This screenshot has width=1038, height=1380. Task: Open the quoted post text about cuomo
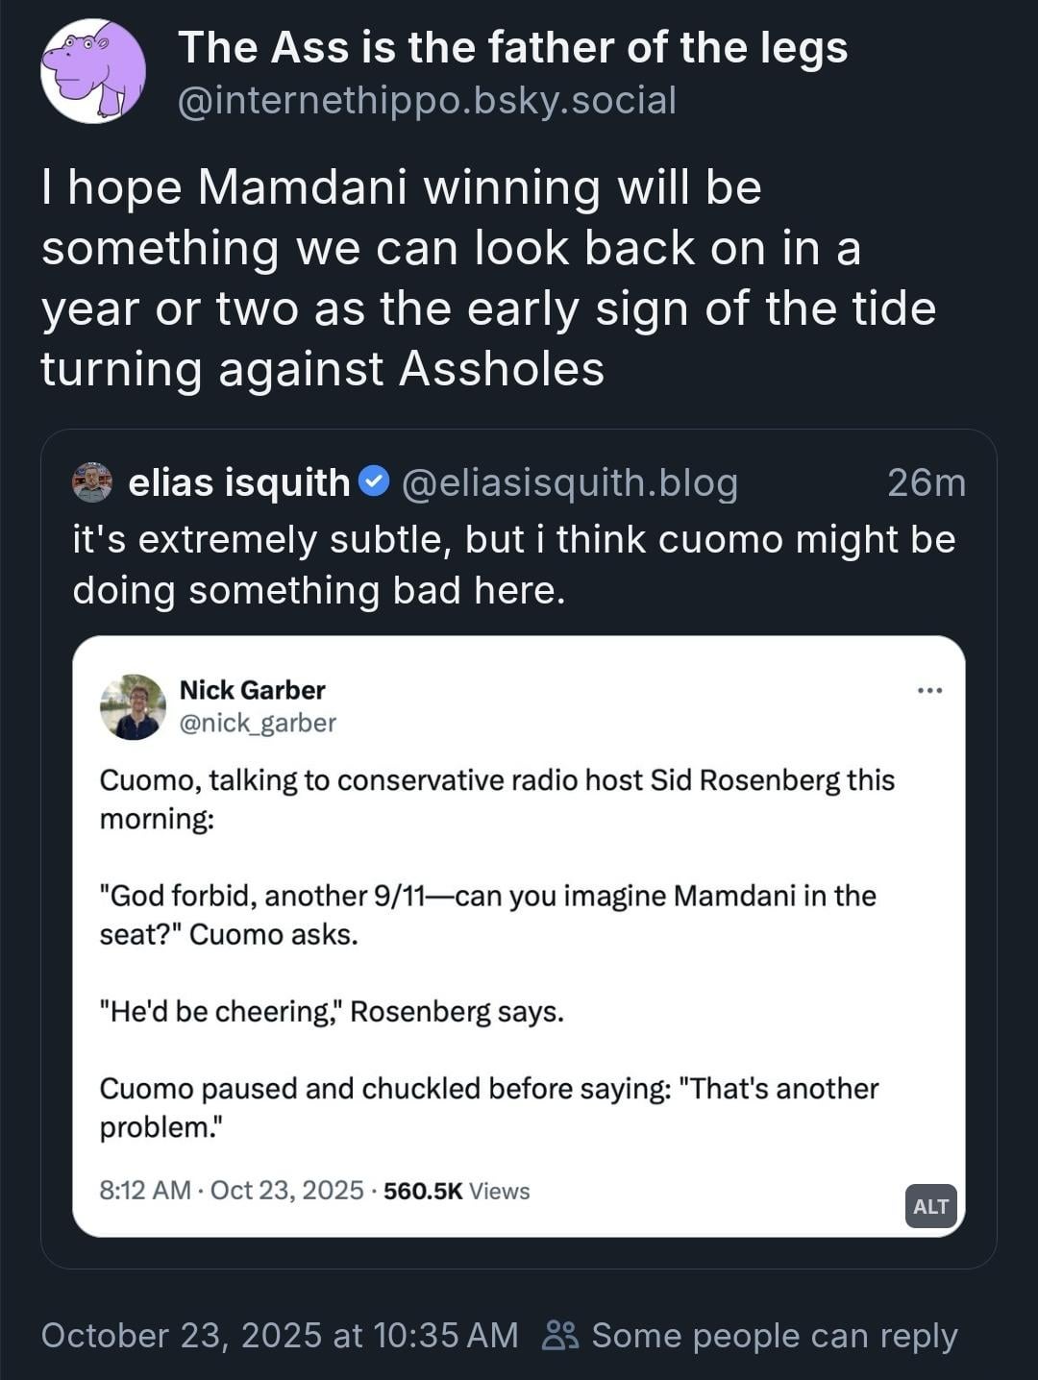513,565
